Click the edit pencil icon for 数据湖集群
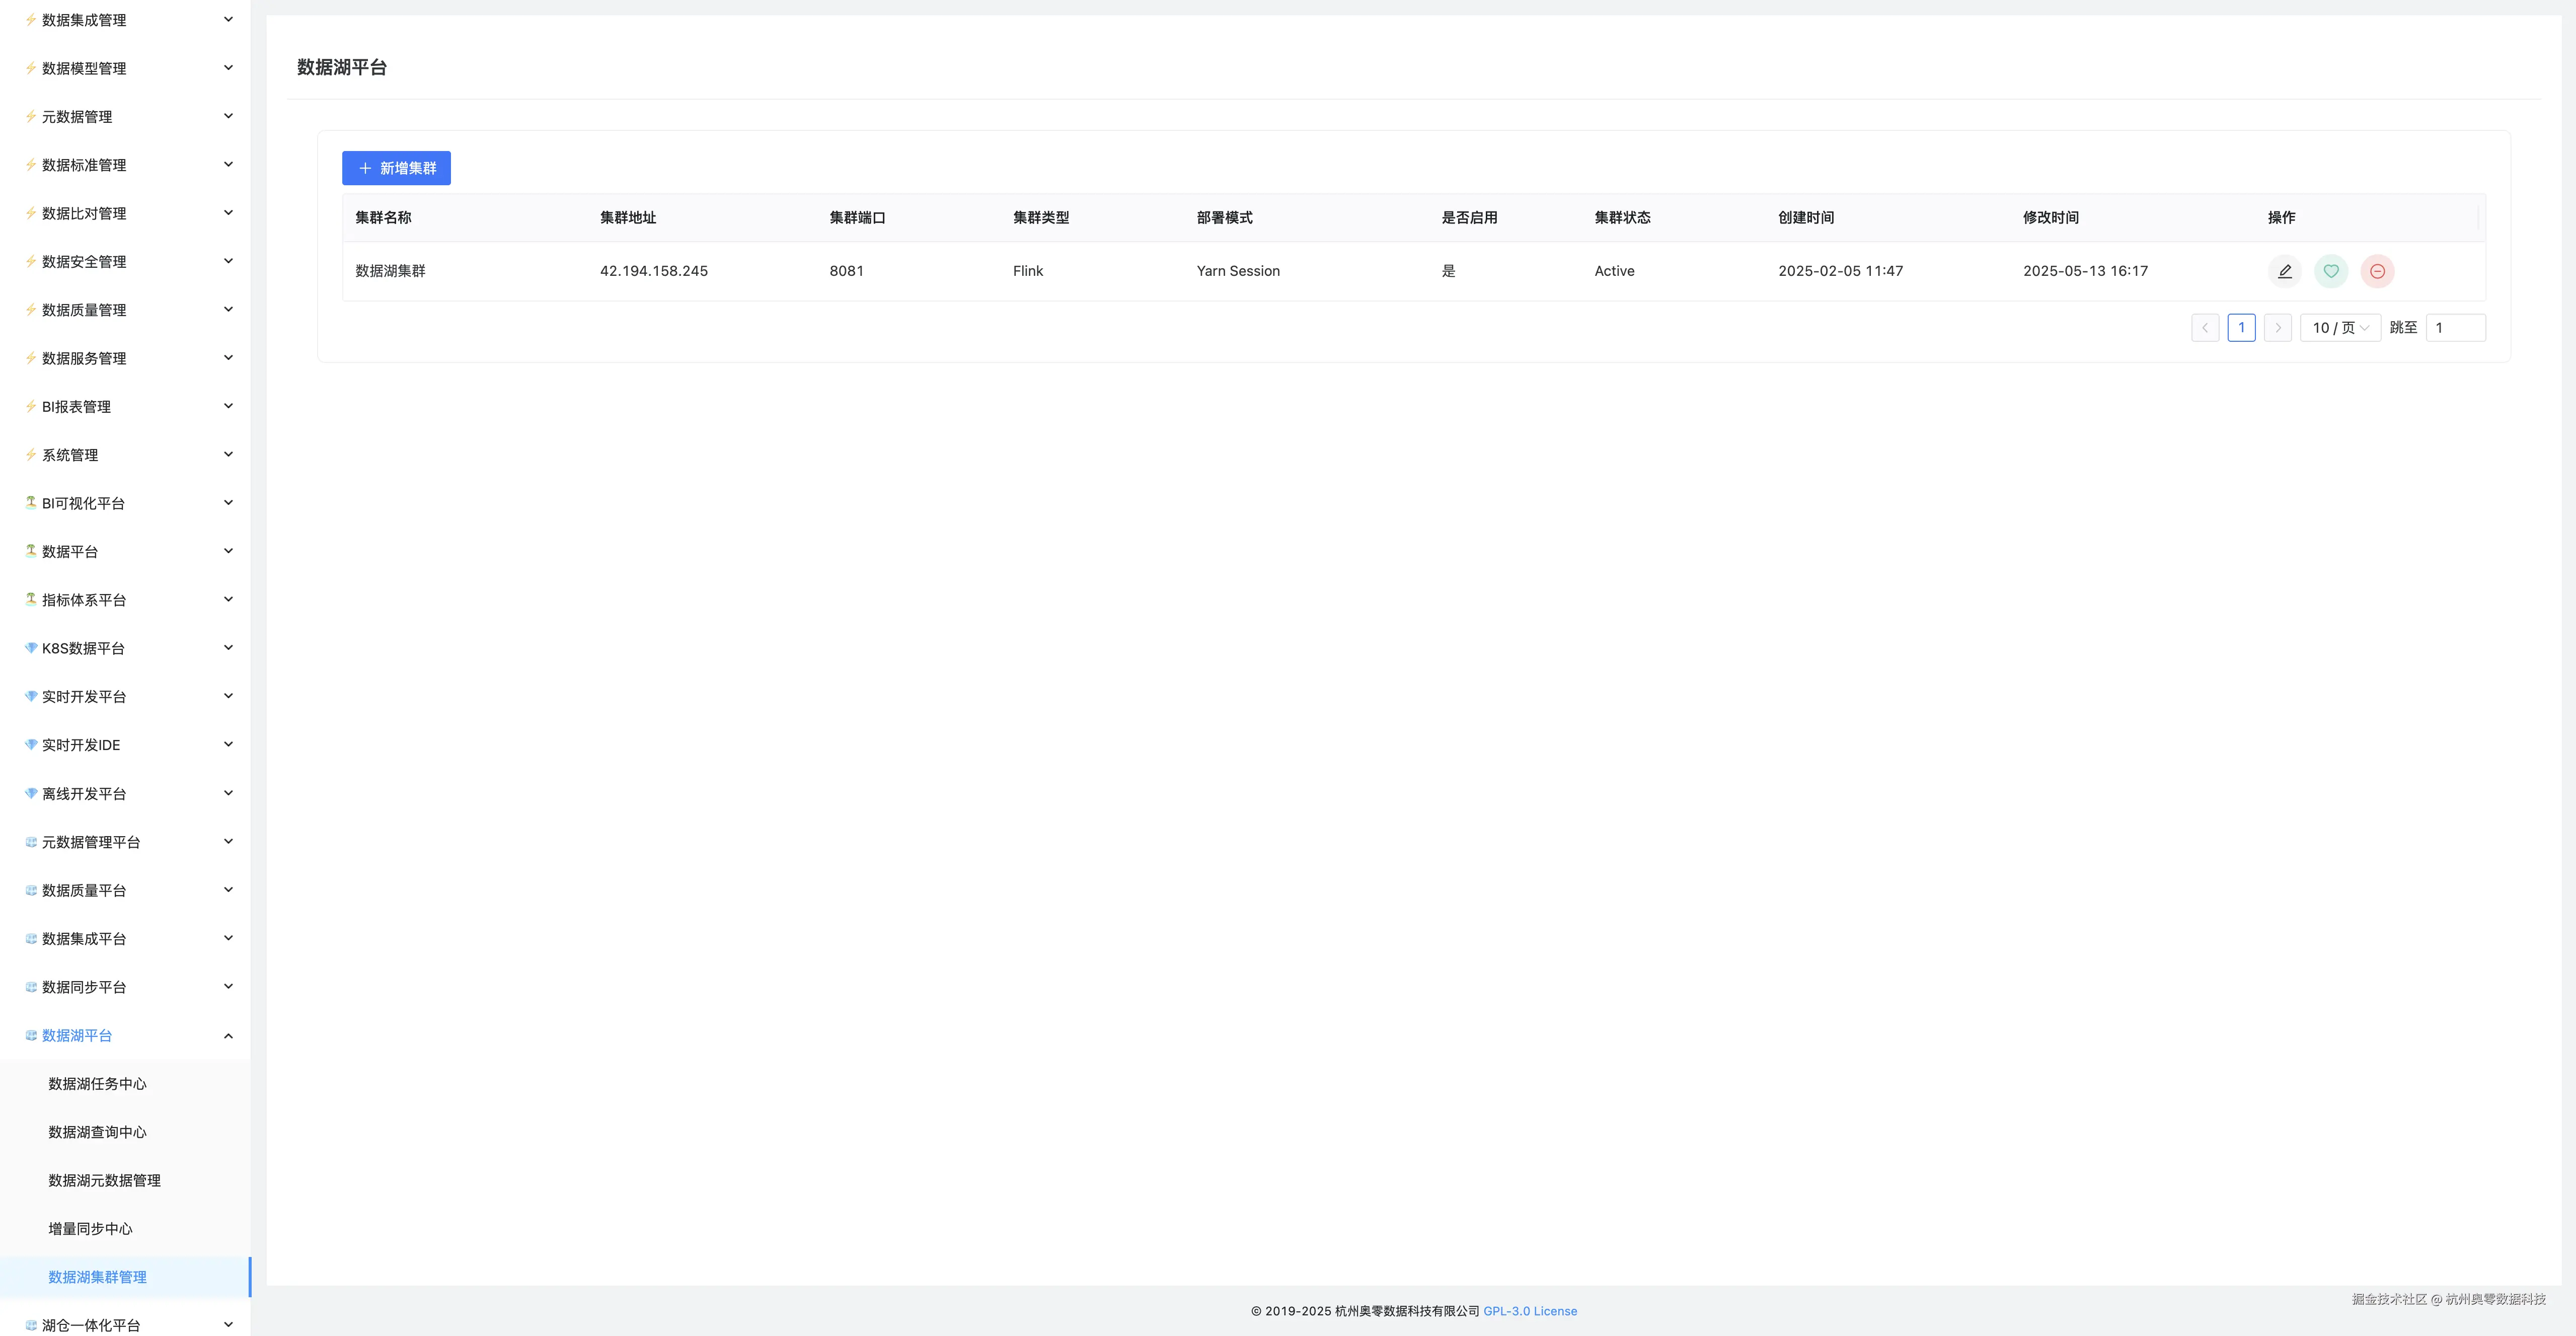The width and height of the screenshot is (2576, 1336). [x=2284, y=271]
